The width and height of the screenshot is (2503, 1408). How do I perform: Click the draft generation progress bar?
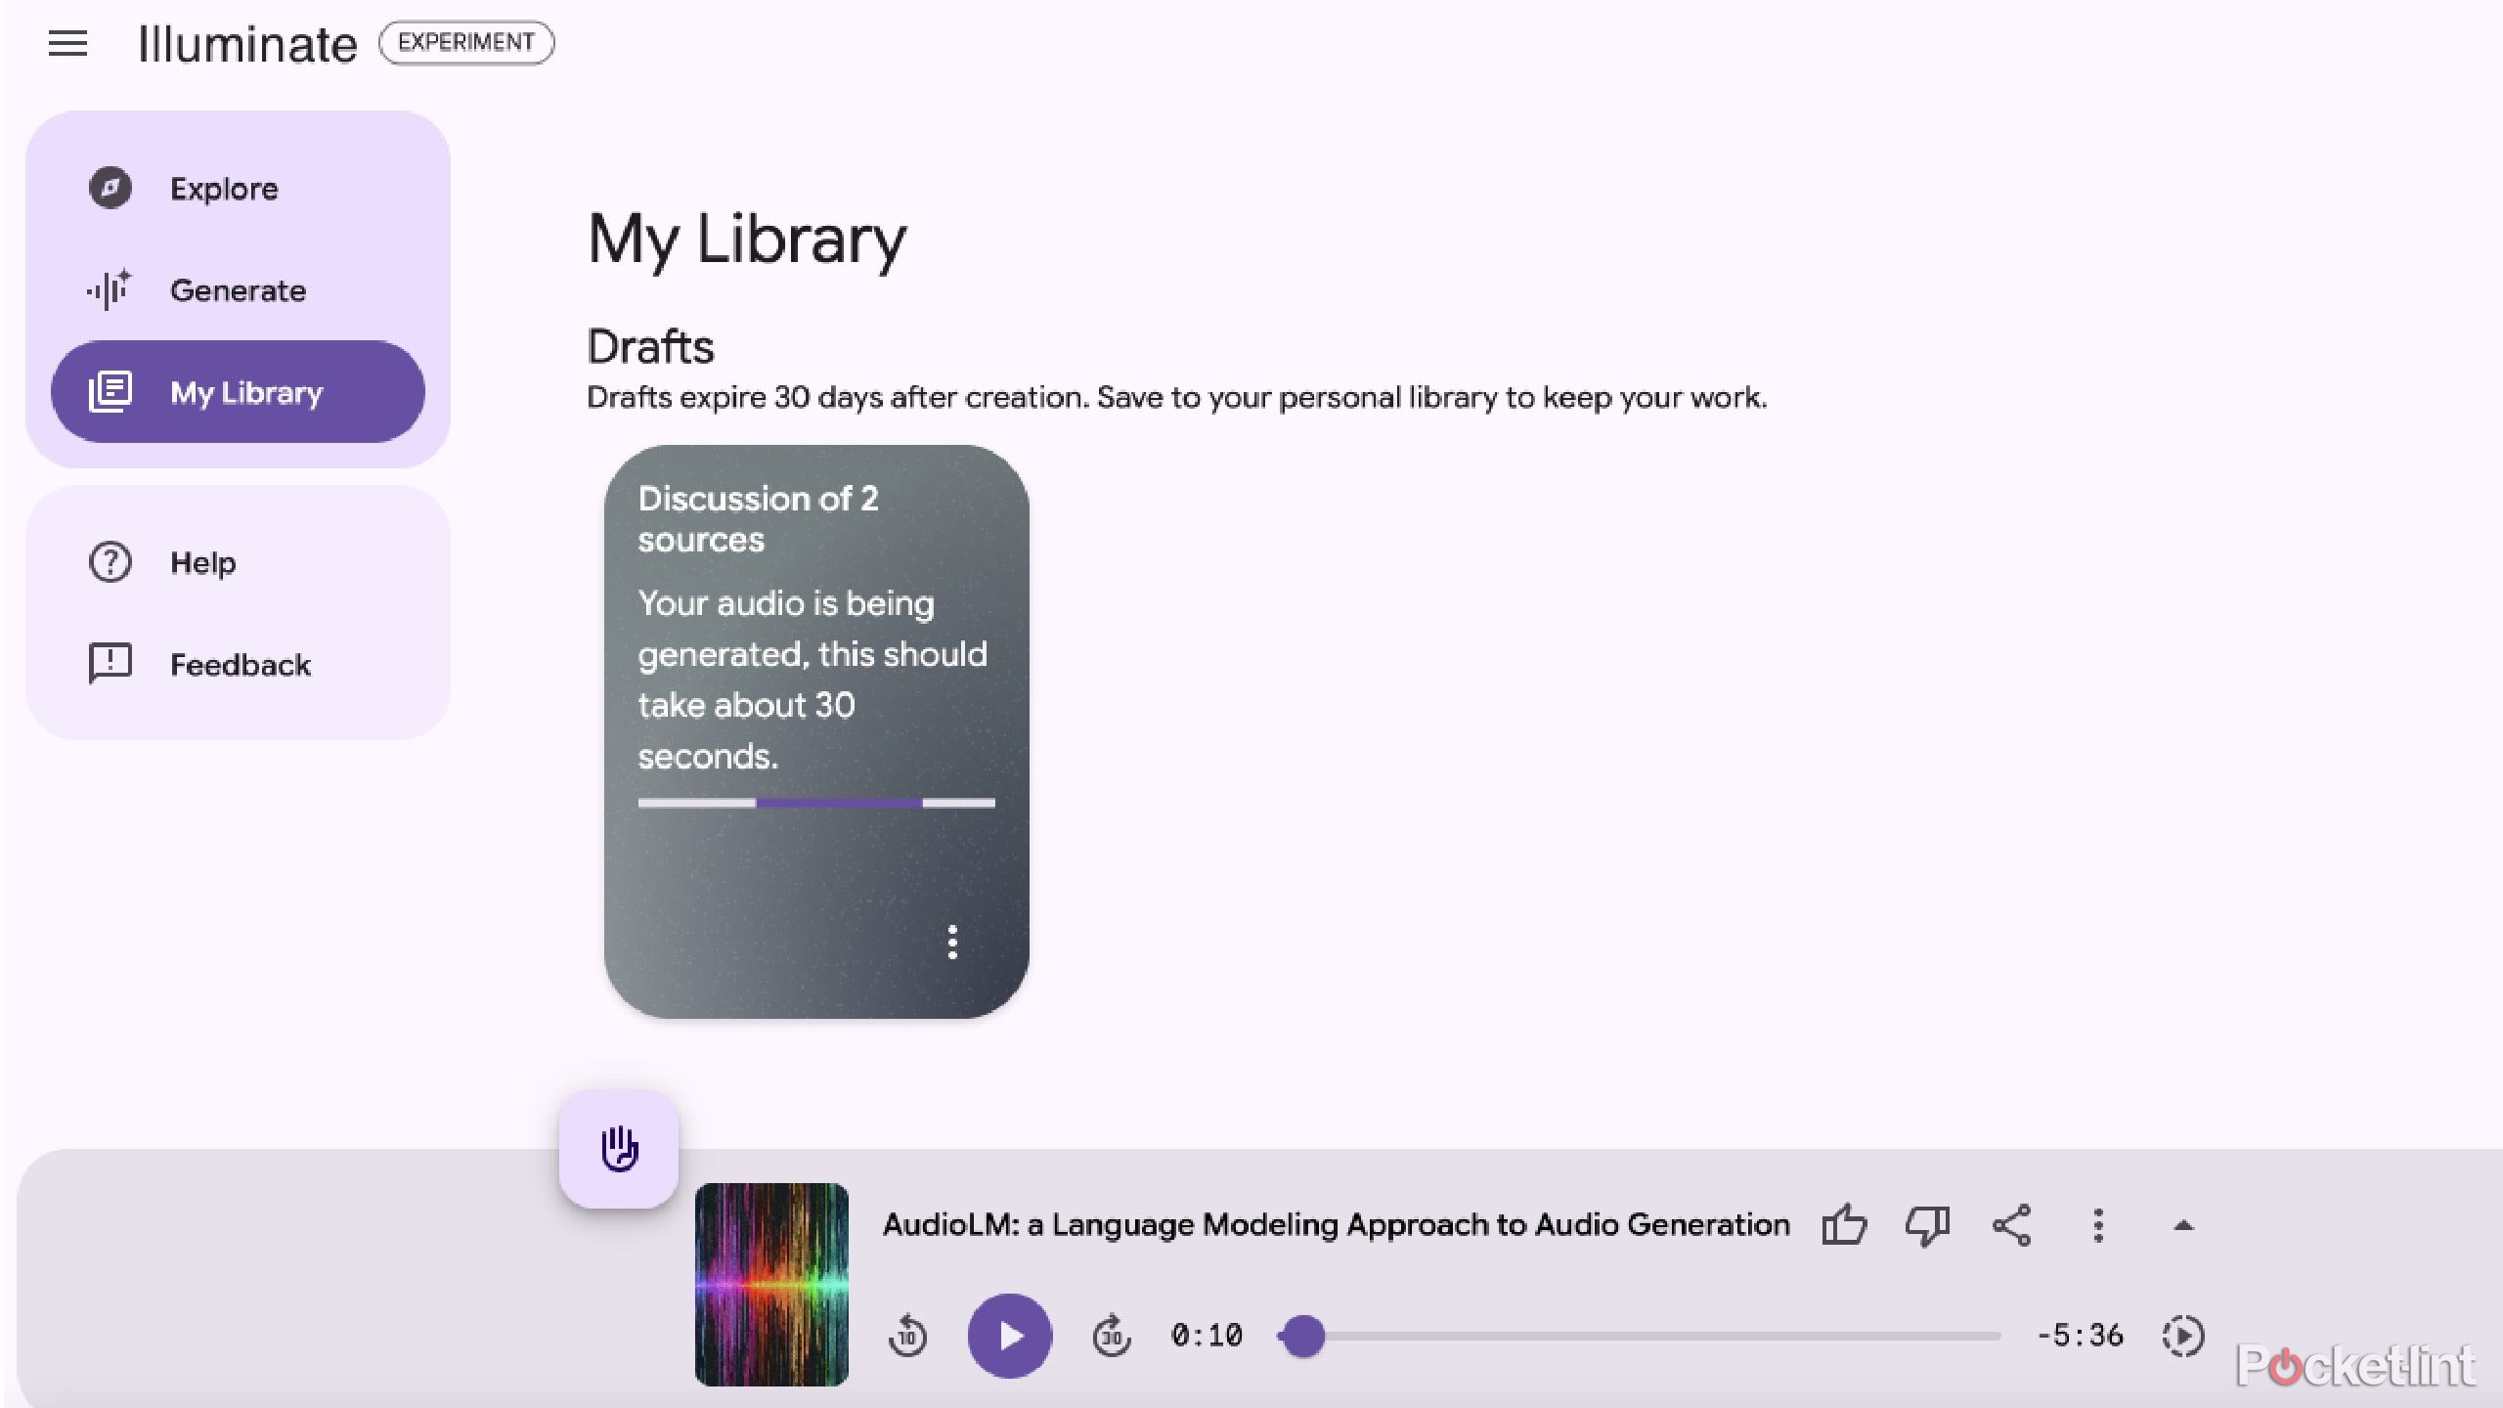pyautogui.click(x=816, y=803)
